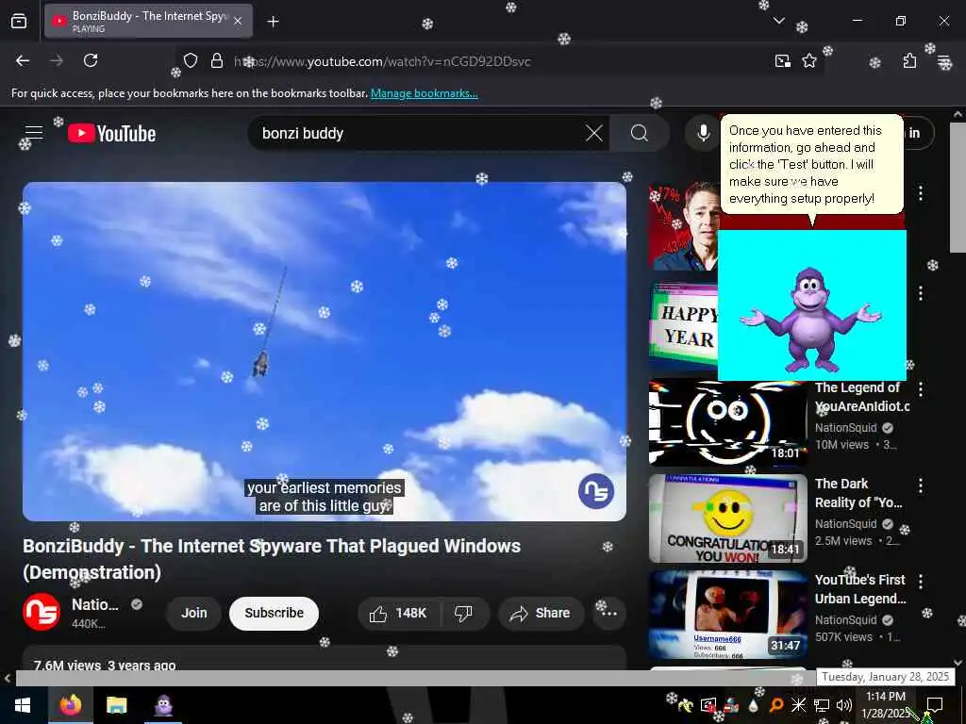The image size is (966, 724).
Task: Open the volume speaker tray icon
Action: click(x=844, y=705)
